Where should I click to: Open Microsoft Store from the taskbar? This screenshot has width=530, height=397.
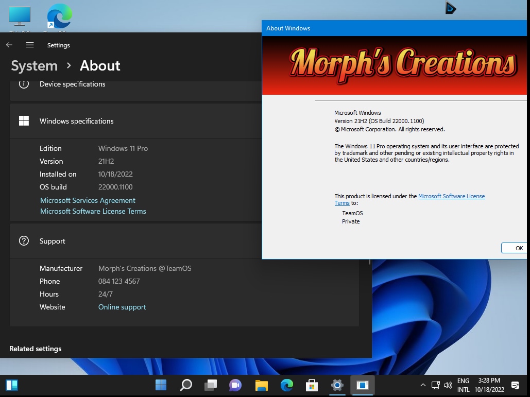pos(312,385)
